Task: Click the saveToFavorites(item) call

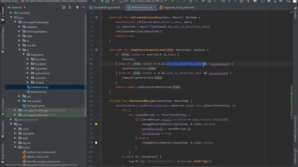Action: pos(139,69)
